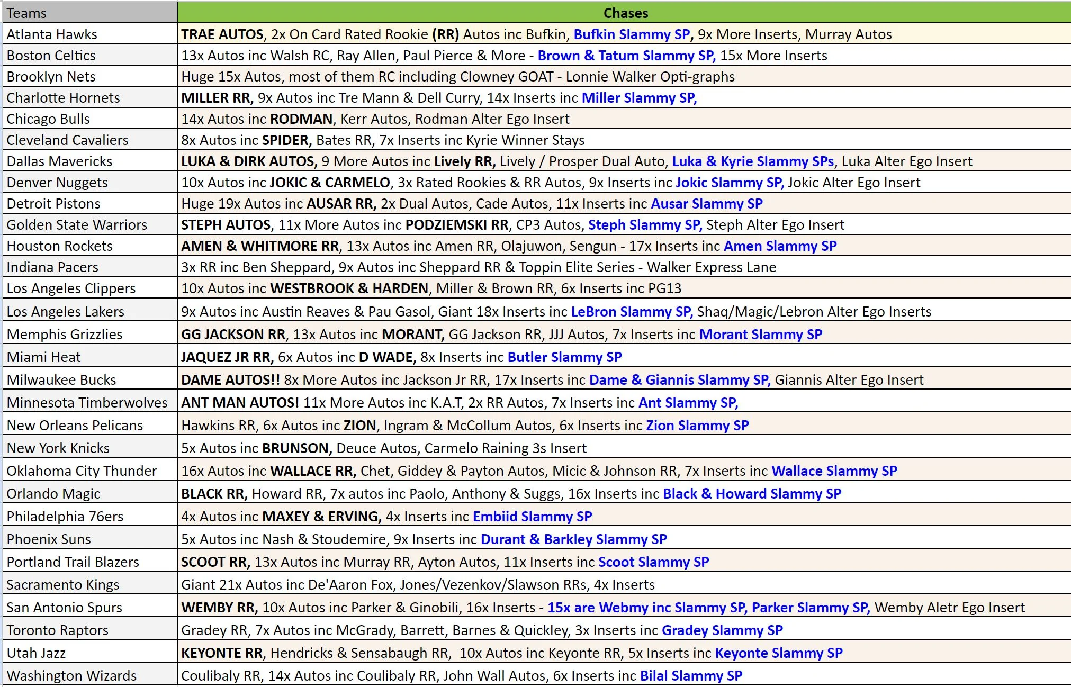Click the Philadelphia 76ers team cell

point(90,515)
